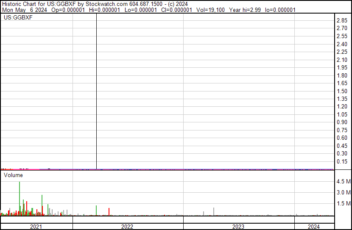This screenshot has width=352, height=230.
Task: Click the 2.55 price axis label
Action: tap(342, 36)
